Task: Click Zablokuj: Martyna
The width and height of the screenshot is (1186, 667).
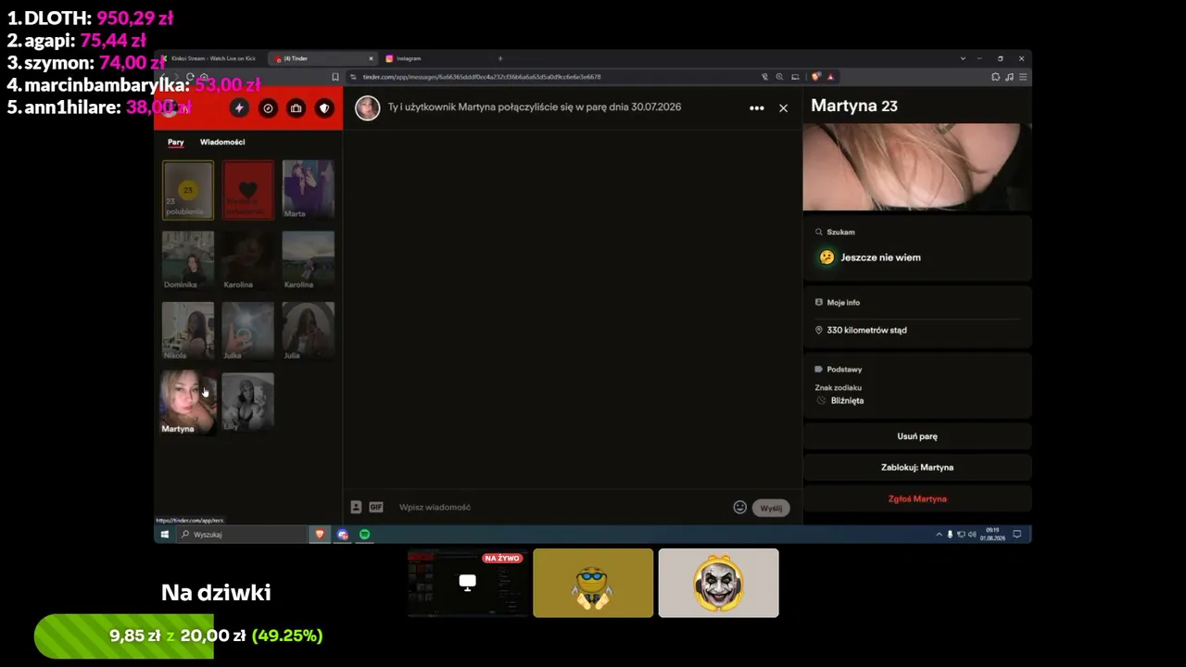Action: [917, 468]
